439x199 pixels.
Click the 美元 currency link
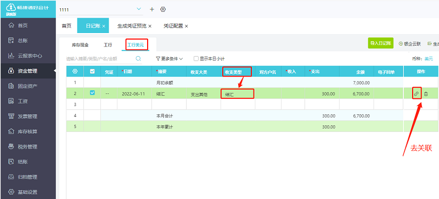(x=429, y=59)
